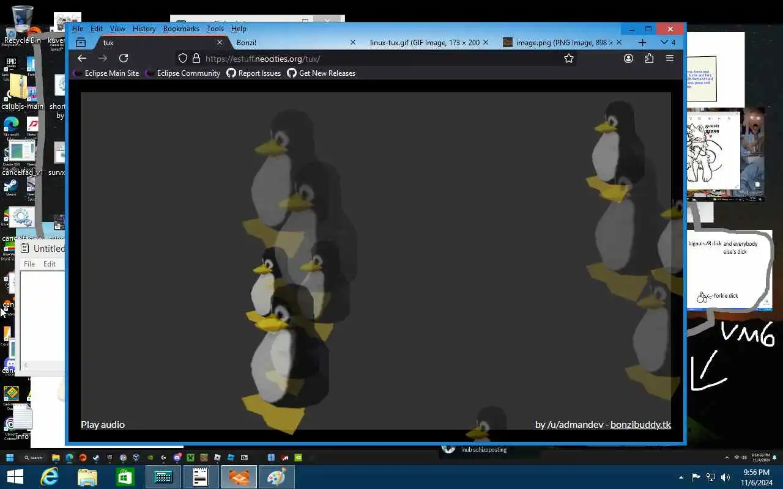Open the Help menu
This screenshot has height=489, width=783.
[x=239, y=29]
